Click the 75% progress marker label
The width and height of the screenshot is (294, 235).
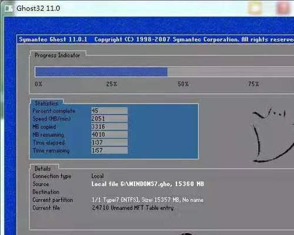pyautogui.click(x=253, y=84)
